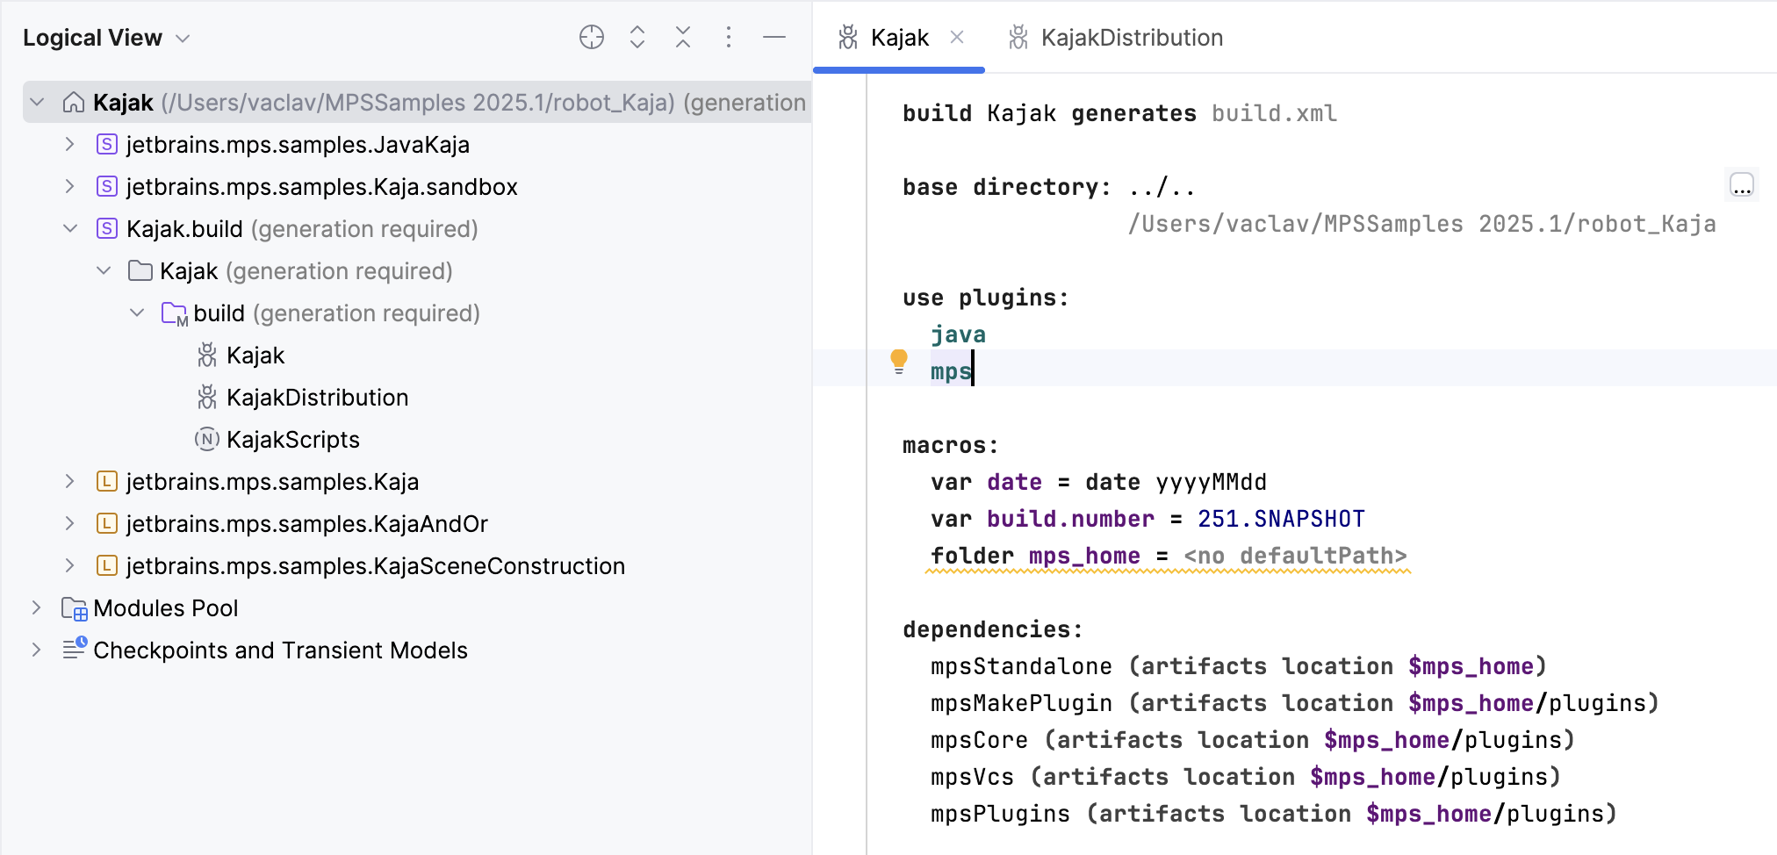Expand the Modules Pool node

[x=36, y=608]
